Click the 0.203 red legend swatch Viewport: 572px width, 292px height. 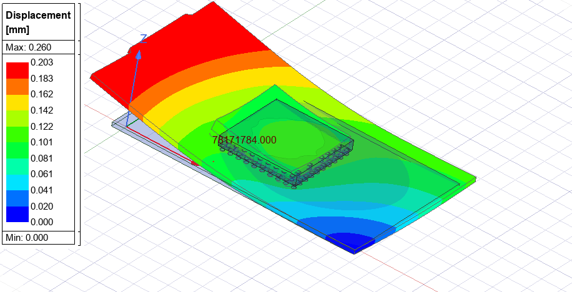(17, 71)
